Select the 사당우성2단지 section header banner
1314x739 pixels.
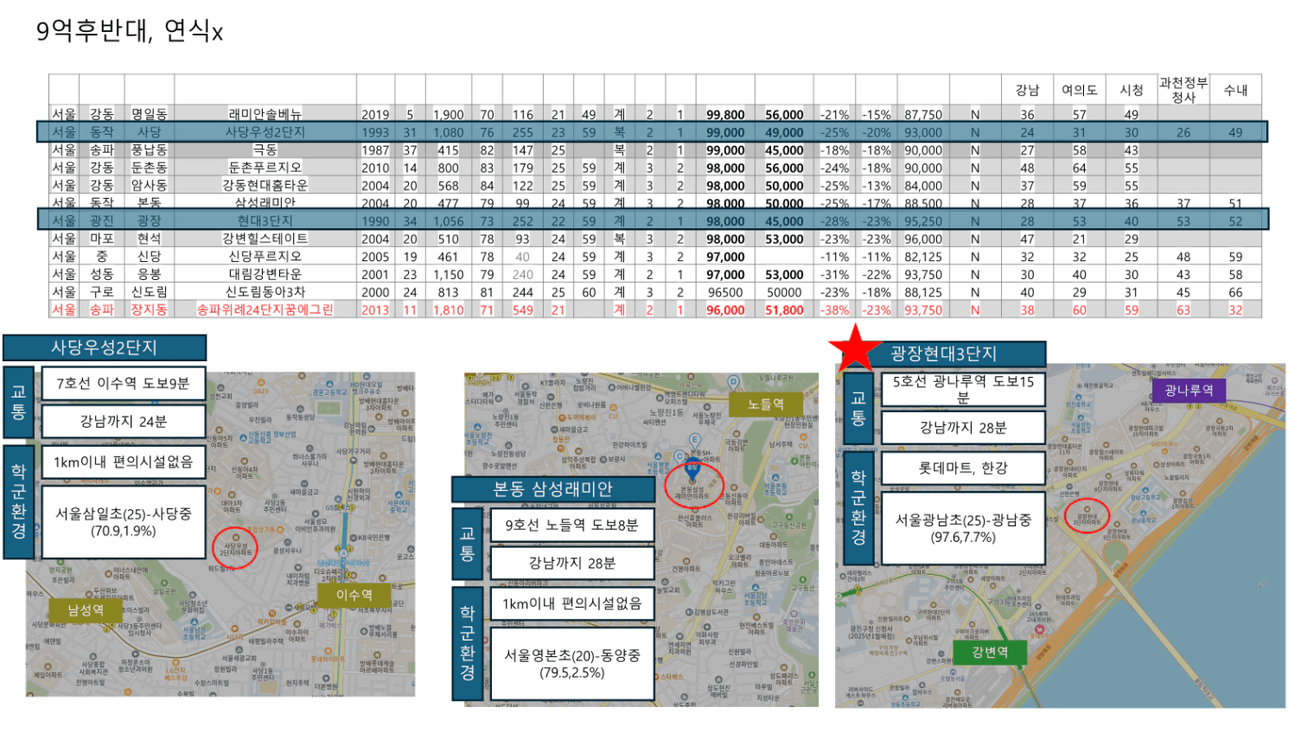pyautogui.click(x=105, y=347)
